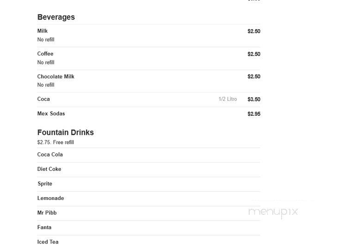
Task: Select Mr Pibb from the list
Action: (47, 212)
